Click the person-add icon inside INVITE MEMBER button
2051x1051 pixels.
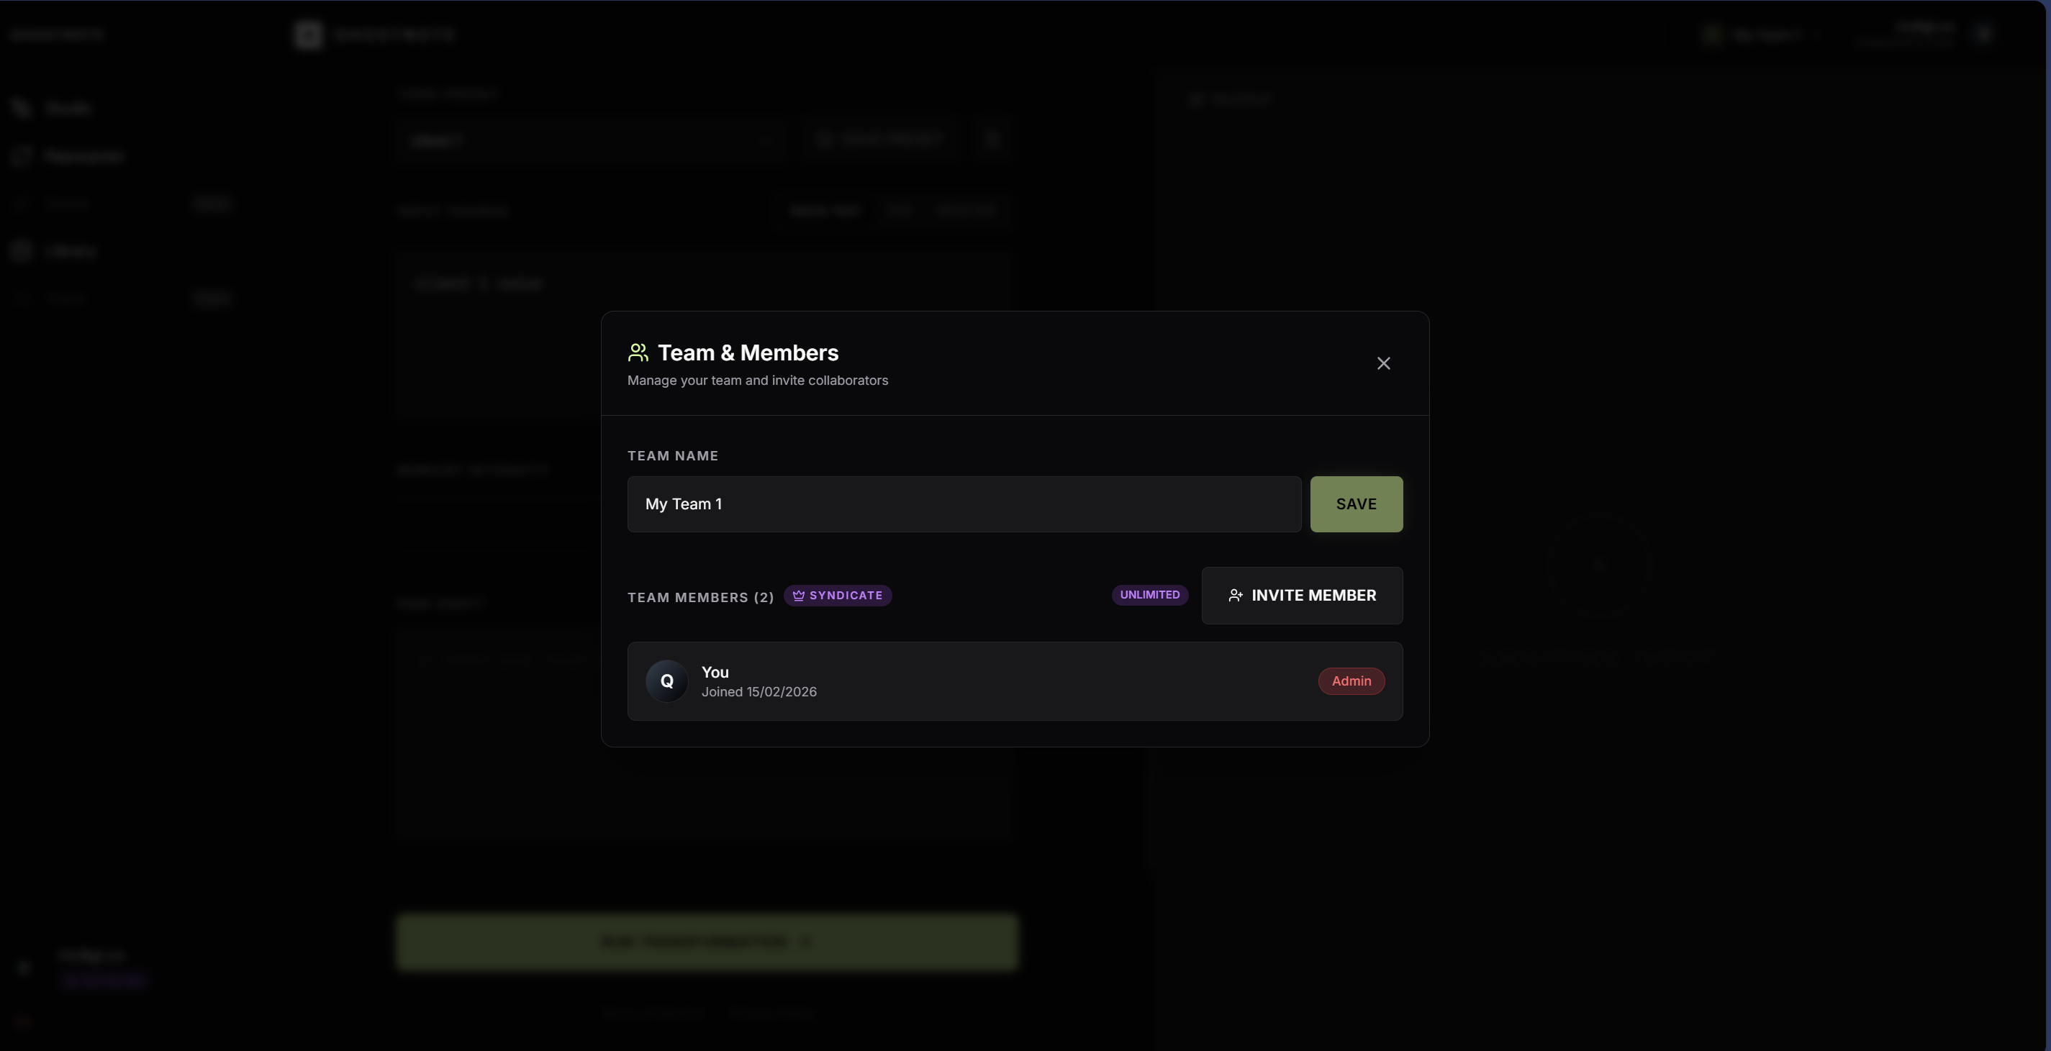pyautogui.click(x=1236, y=595)
